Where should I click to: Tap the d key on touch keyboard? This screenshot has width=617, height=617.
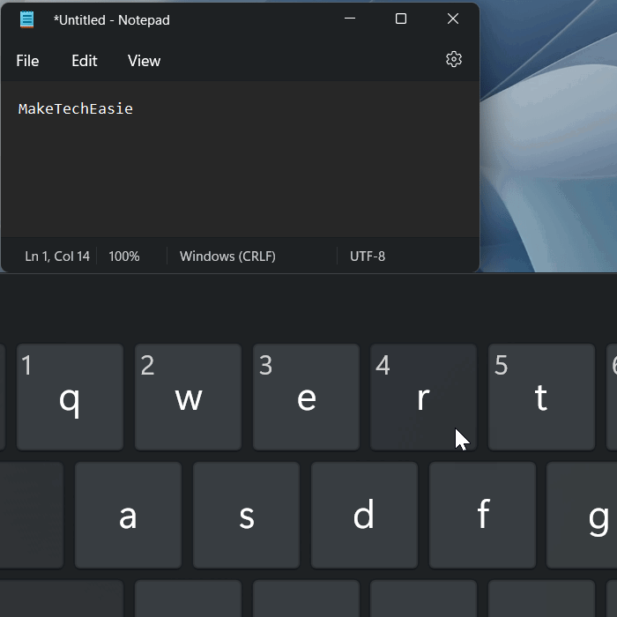(364, 515)
